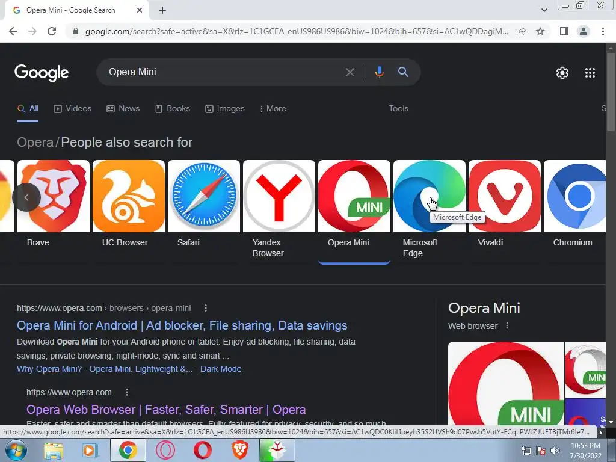The width and height of the screenshot is (616, 462).
Task: Reload the current page
Action: point(52,31)
